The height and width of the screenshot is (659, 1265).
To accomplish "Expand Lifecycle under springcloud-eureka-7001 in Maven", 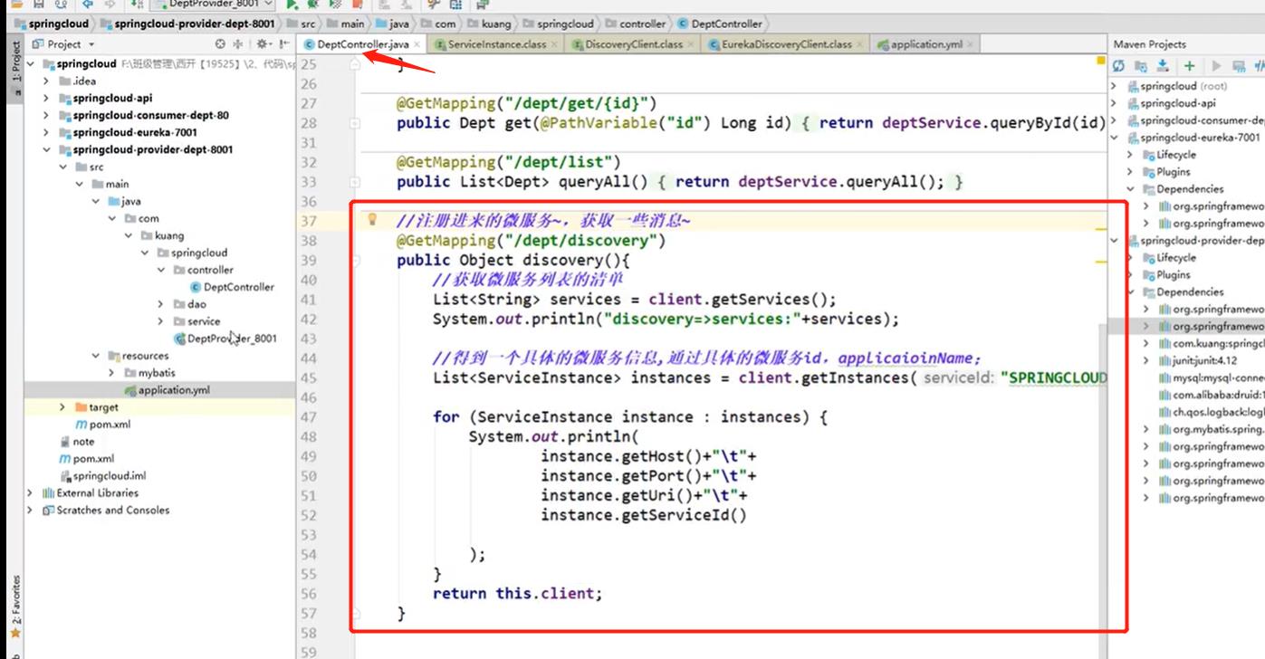I will tap(1130, 155).
